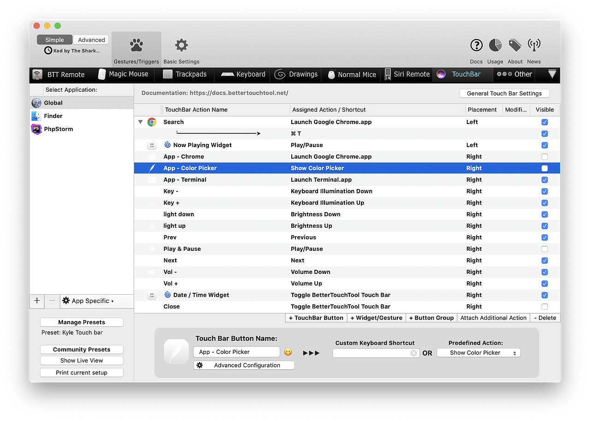Click the Touch Bar Button Name field
The height and width of the screenshot is (421, 590).
236,352
